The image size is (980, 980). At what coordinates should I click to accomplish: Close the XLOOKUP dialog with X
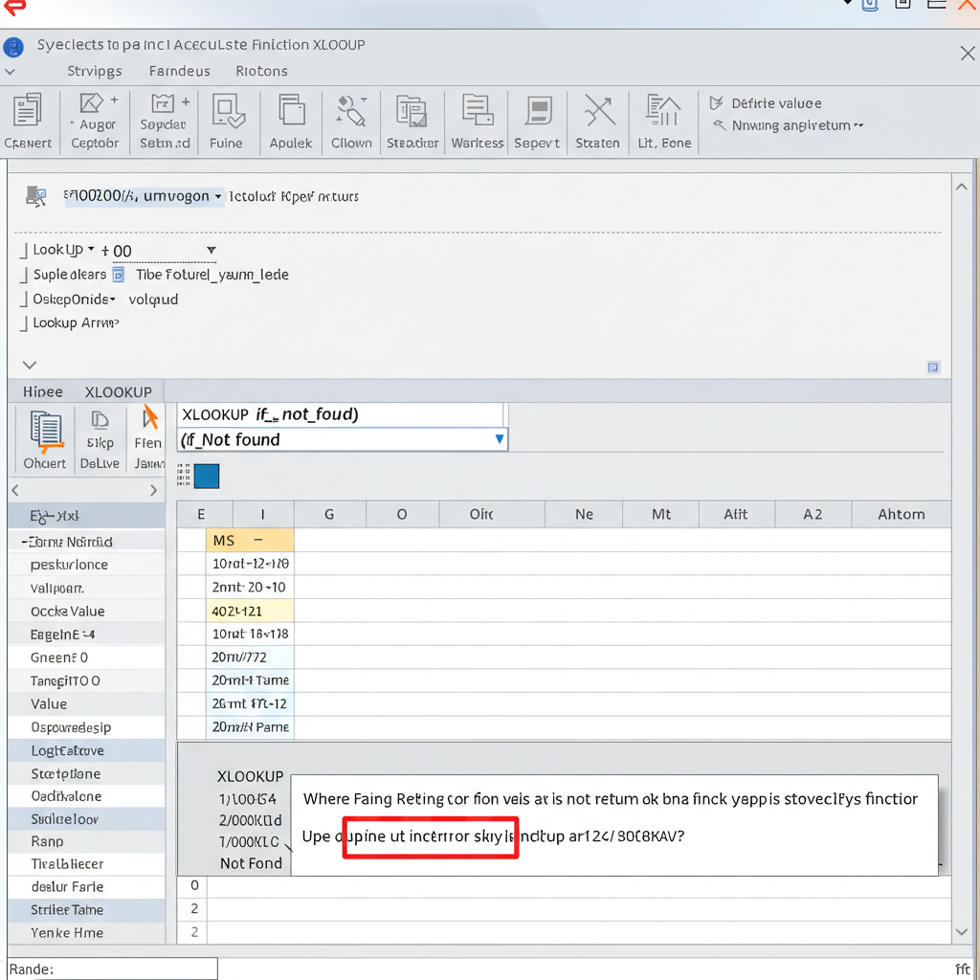tap(968, 54)
